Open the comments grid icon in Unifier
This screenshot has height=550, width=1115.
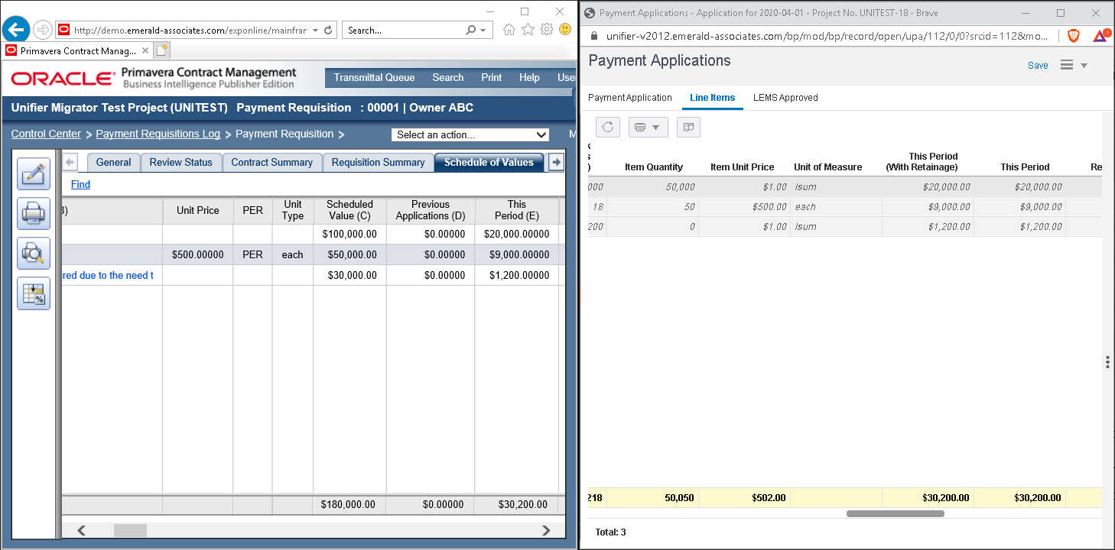coord(688,127)
